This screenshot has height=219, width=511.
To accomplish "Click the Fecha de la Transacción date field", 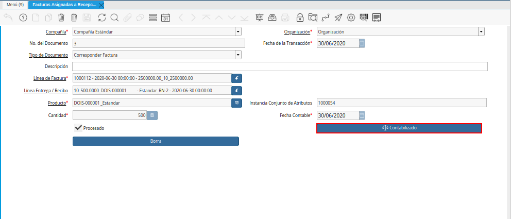I will point(337,43).
